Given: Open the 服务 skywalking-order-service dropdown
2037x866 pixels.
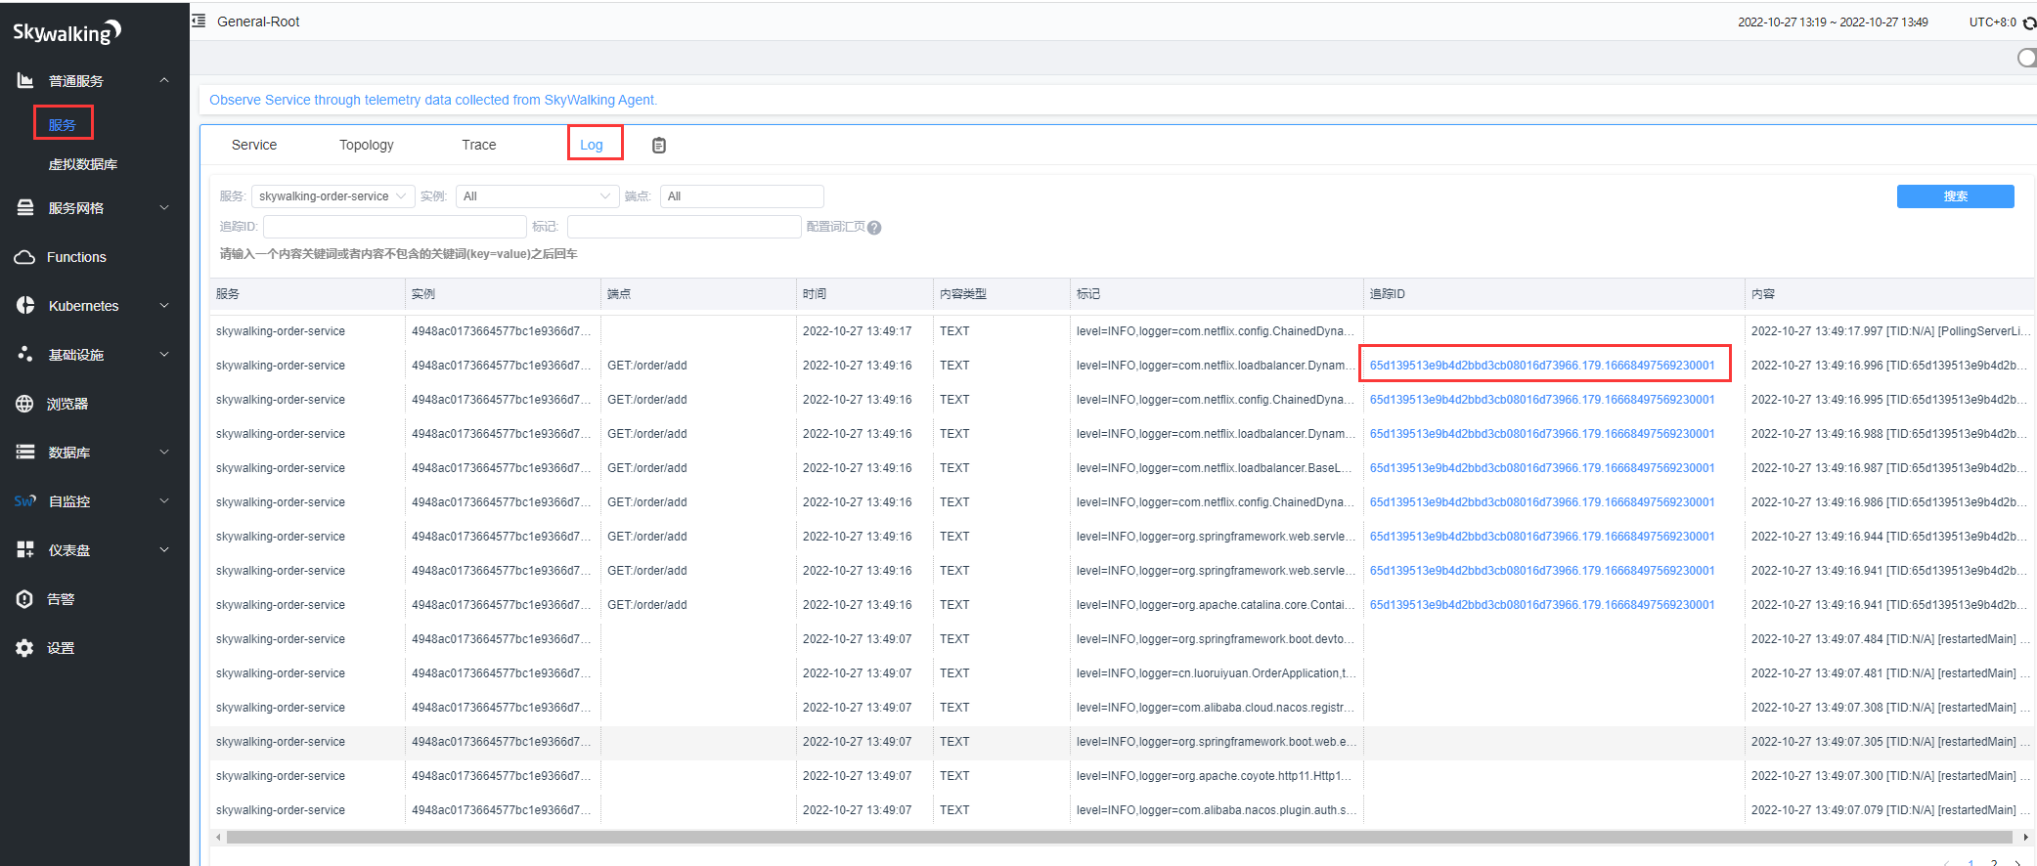Looking at the screenshot, I should [x=332, y=196].
